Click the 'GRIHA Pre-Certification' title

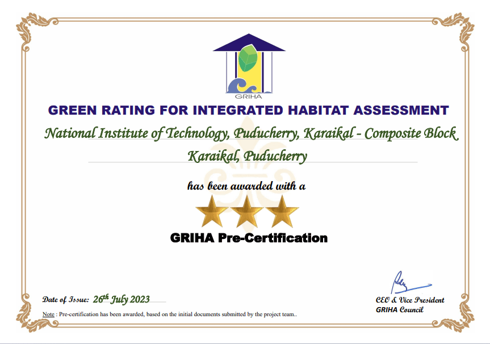pos(249,238)
